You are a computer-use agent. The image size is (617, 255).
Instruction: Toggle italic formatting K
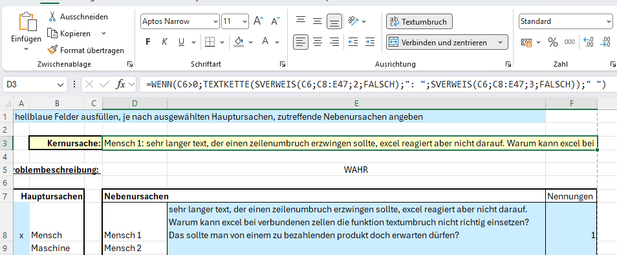164,41
